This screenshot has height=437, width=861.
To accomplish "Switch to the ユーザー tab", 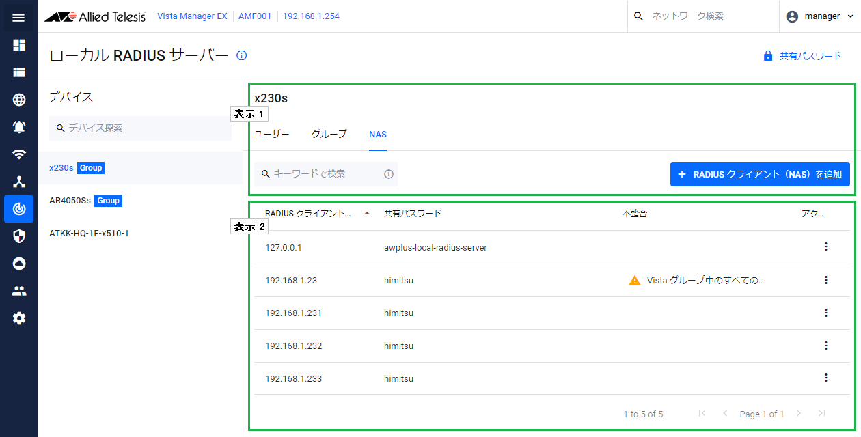I will (272, 135).
